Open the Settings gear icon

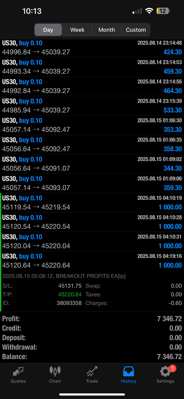tap(165, 372)
